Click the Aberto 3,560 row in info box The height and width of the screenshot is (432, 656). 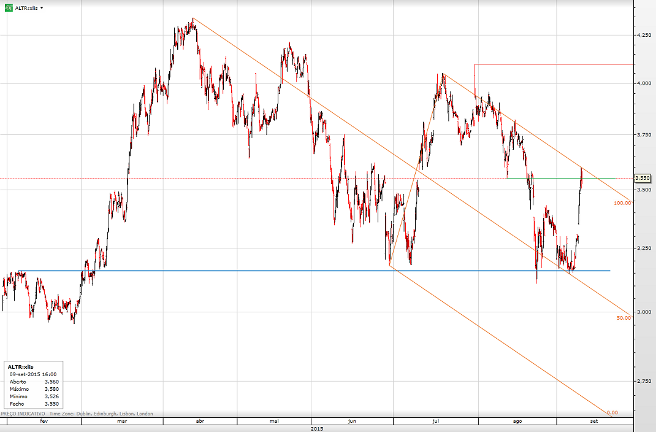point(34,382)
